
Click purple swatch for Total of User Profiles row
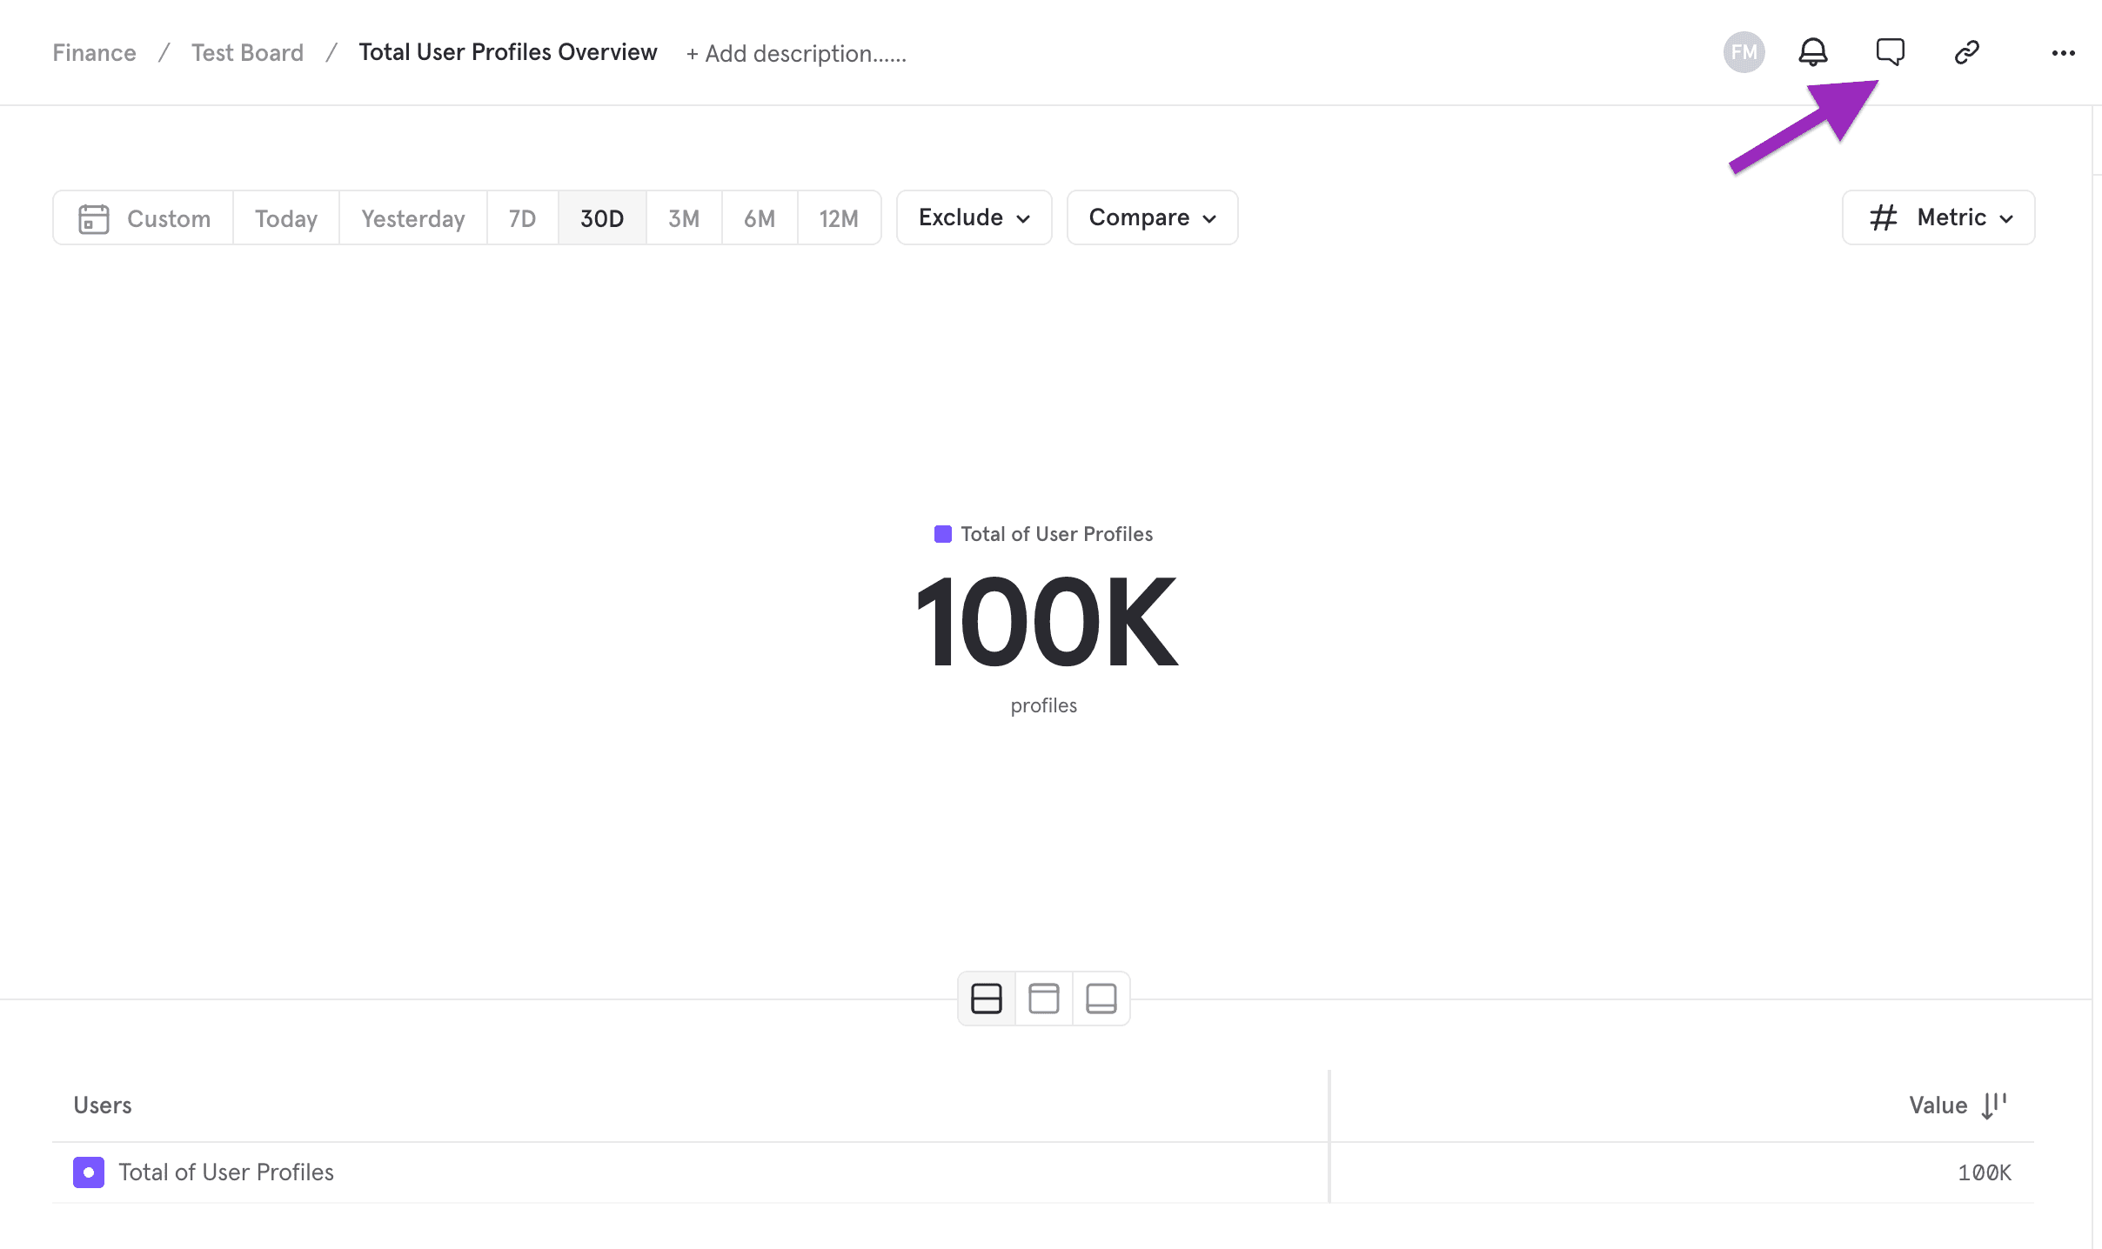(89, 1172)
